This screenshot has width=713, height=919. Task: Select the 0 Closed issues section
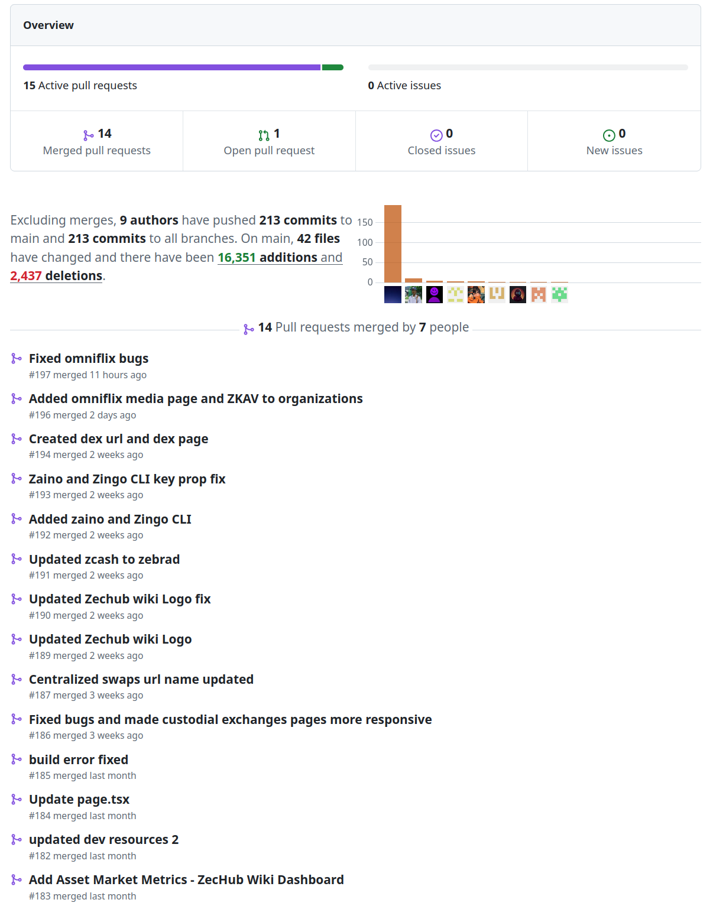pyautogui.click(x=442, y=142)
